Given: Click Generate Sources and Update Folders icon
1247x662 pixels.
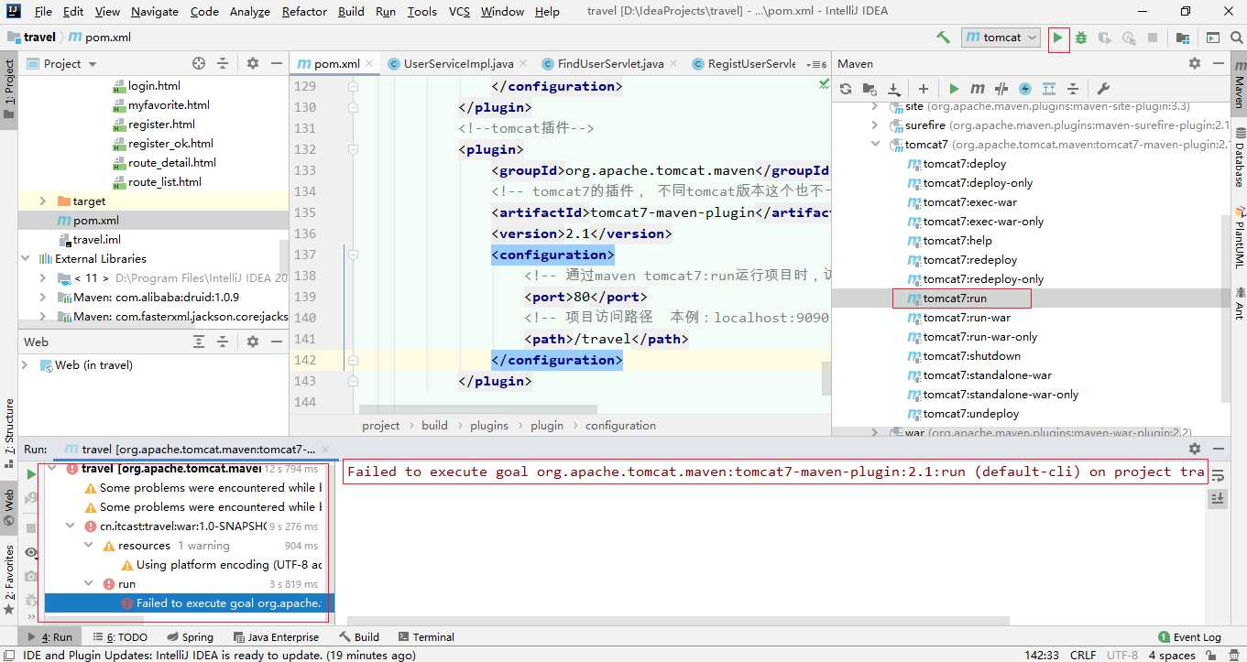Looking at the screenshot, I should click(870, 89).
